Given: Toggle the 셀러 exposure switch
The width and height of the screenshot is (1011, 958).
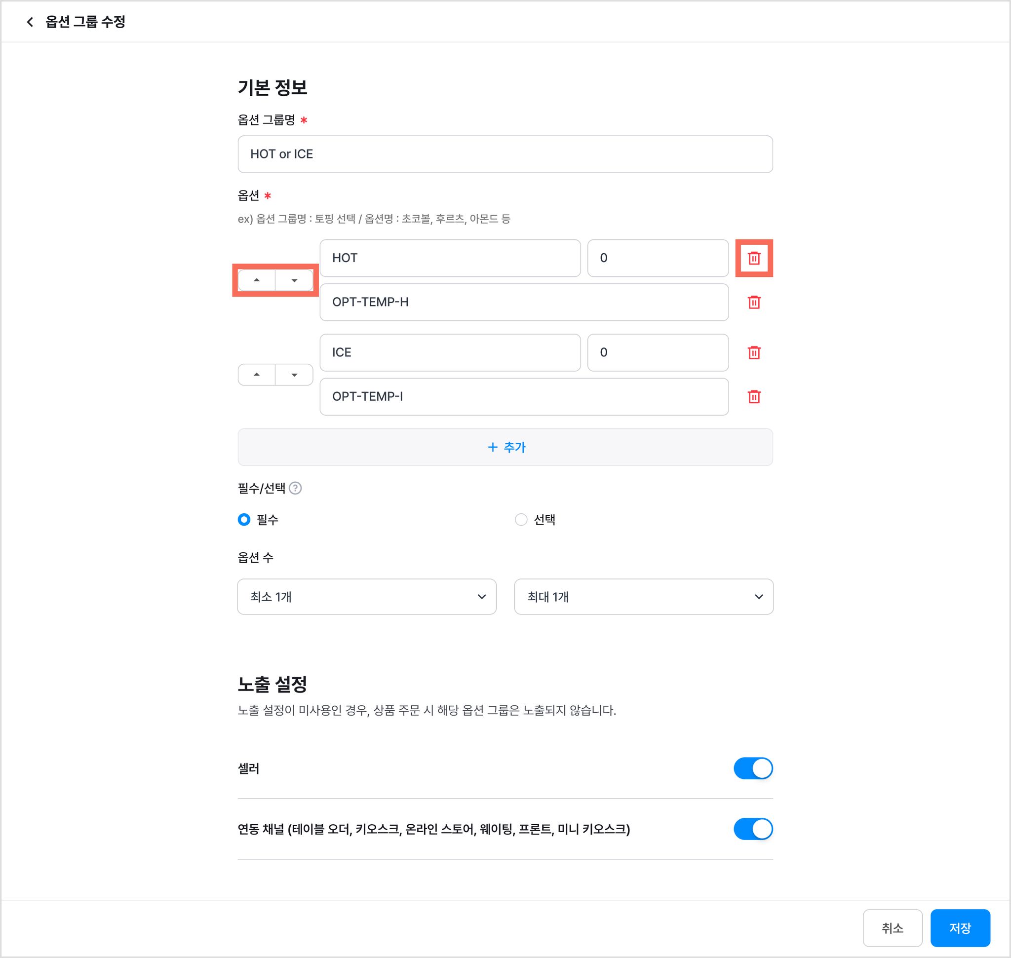Looking at the screenshot, I should pyautogui.click(x=753, y=768).
